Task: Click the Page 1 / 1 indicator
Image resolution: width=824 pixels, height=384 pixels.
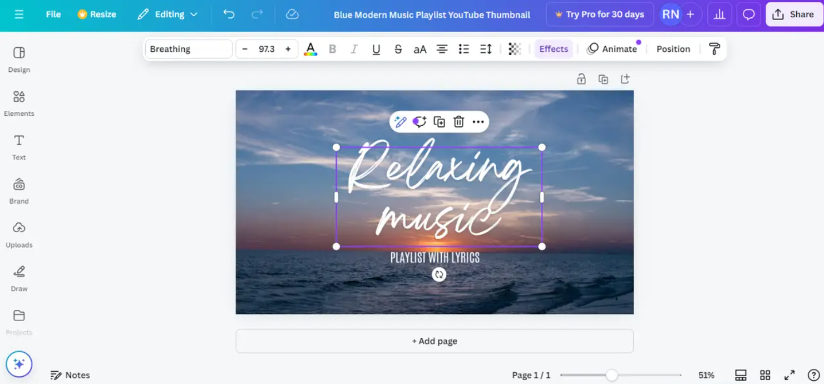Action: (x=531, y=375)
